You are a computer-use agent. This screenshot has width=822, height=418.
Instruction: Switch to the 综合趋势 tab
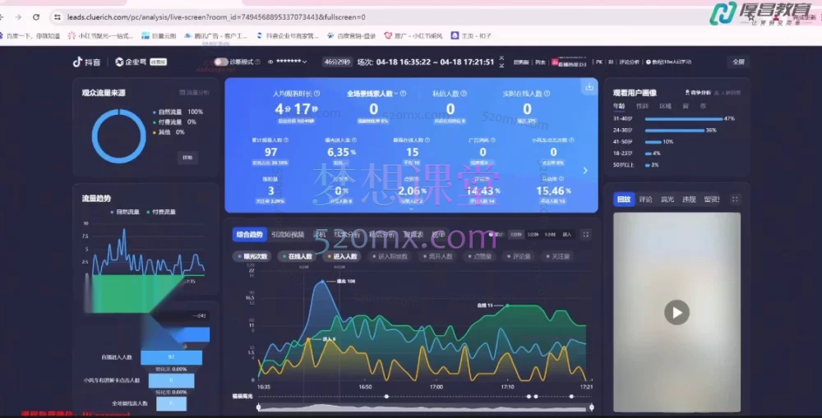tap(249, 234)
